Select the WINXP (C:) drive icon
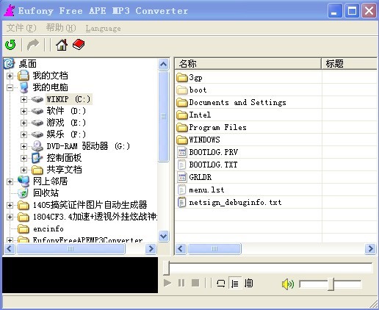 pos(37,99)
